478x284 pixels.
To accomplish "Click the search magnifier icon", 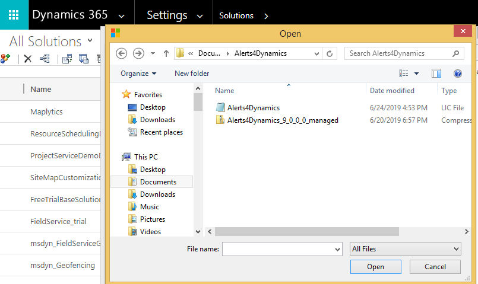I will coord(456,53).
